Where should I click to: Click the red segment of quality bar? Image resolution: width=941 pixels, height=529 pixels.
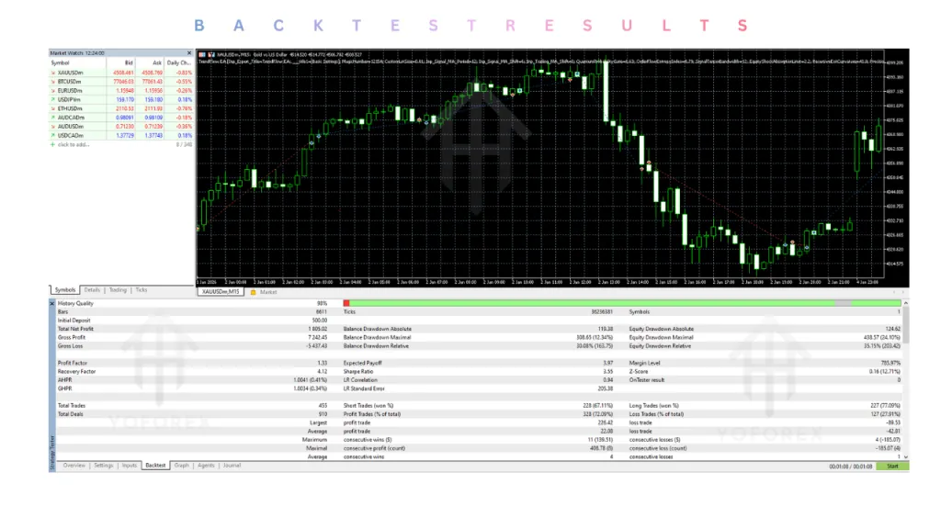[346, 303]
